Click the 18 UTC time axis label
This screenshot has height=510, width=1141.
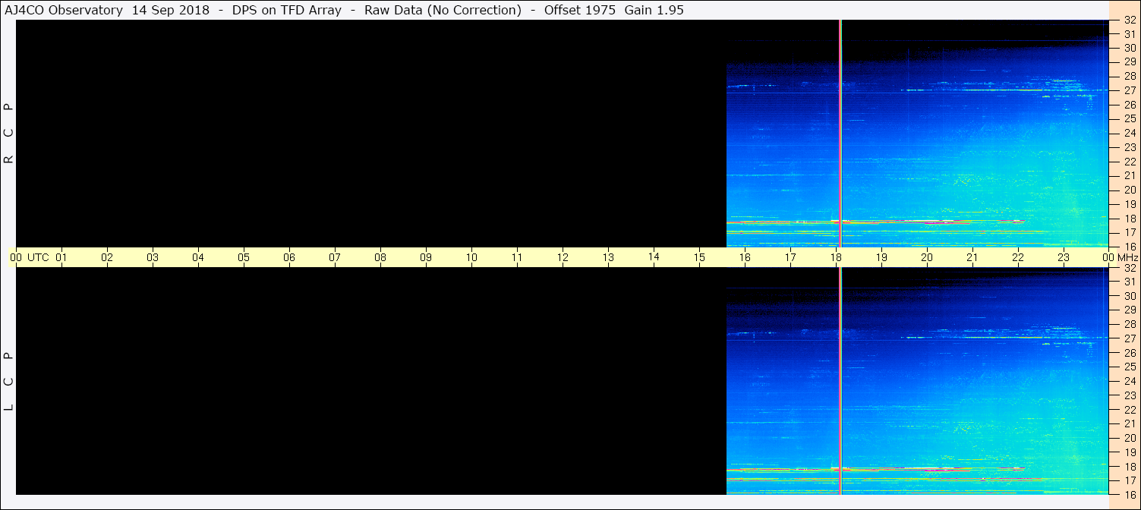coord(836,257)
